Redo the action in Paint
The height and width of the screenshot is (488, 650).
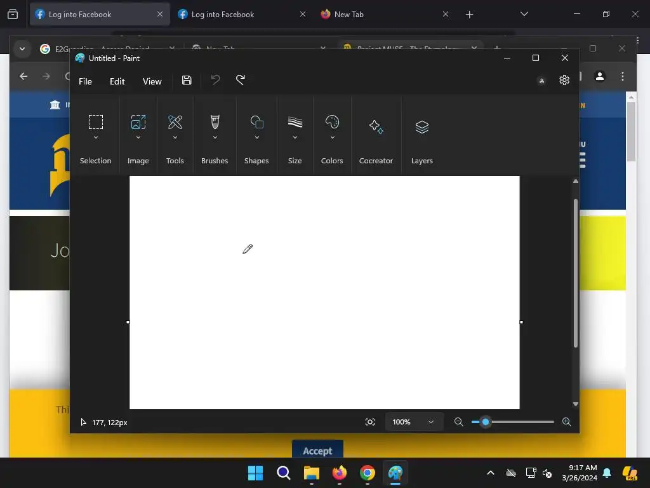241,79
